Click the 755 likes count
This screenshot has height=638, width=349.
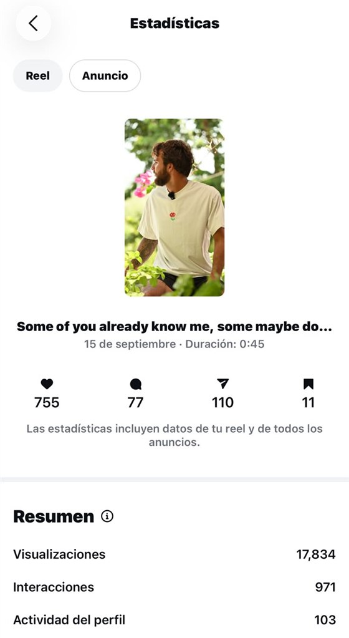tap(47, 402)
